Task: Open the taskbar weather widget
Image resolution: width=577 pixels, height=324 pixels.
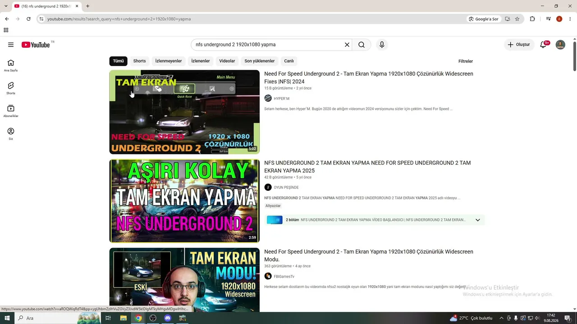Action: (471, 318)
